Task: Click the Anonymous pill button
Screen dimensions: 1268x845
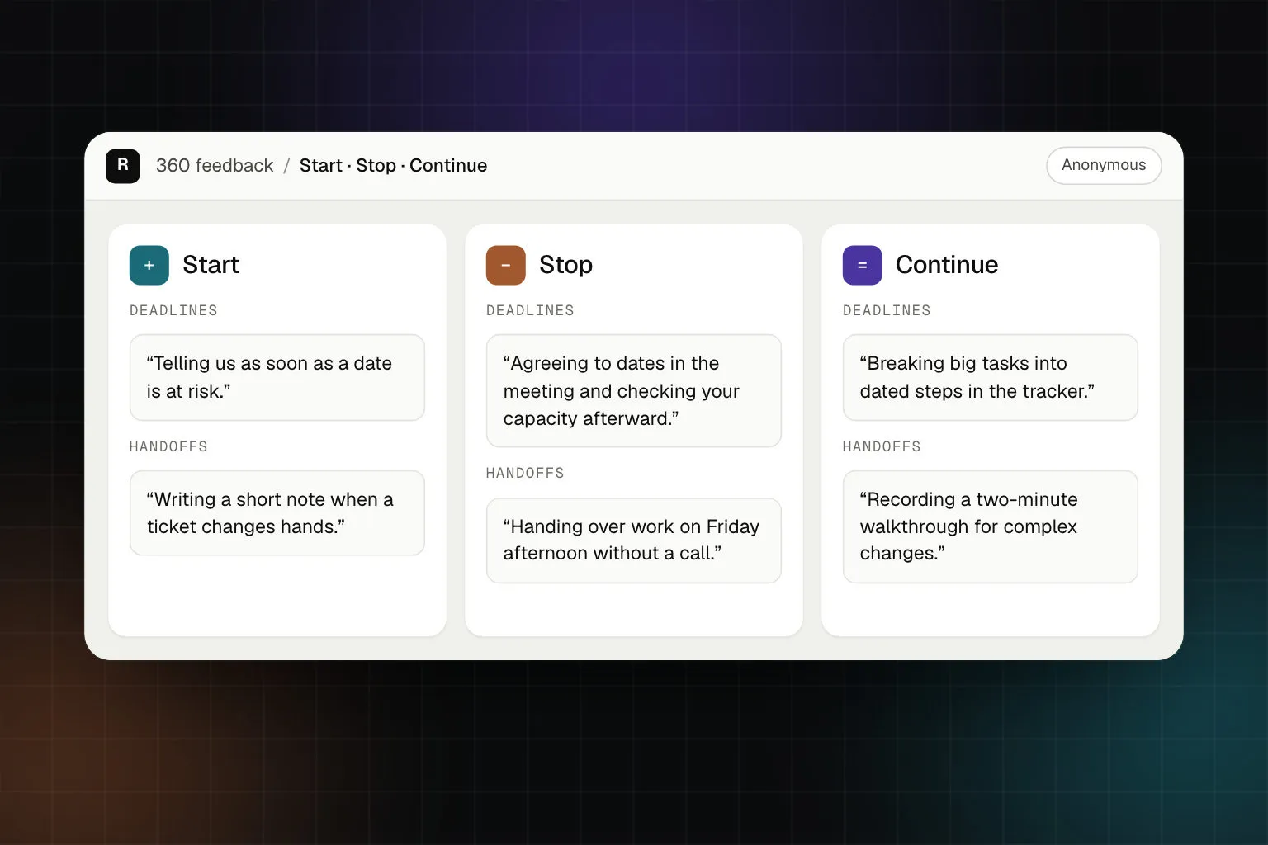Action: point(1104,165)
